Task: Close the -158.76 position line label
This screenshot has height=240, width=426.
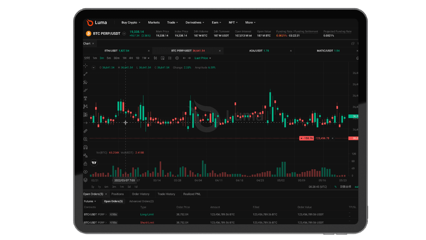Action: (x=333, y=138)
